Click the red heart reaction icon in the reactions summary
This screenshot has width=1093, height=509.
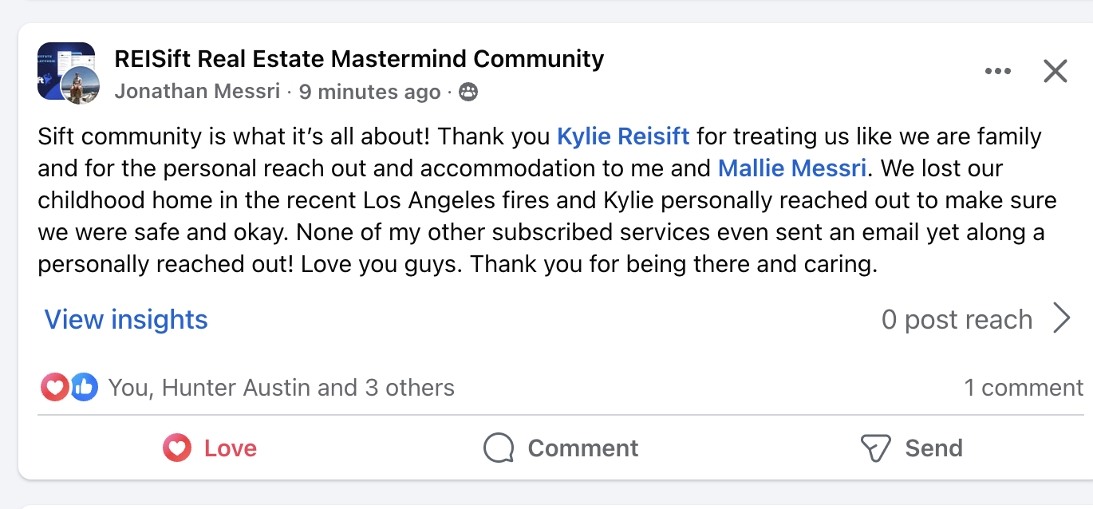click(x=54, y=388)
